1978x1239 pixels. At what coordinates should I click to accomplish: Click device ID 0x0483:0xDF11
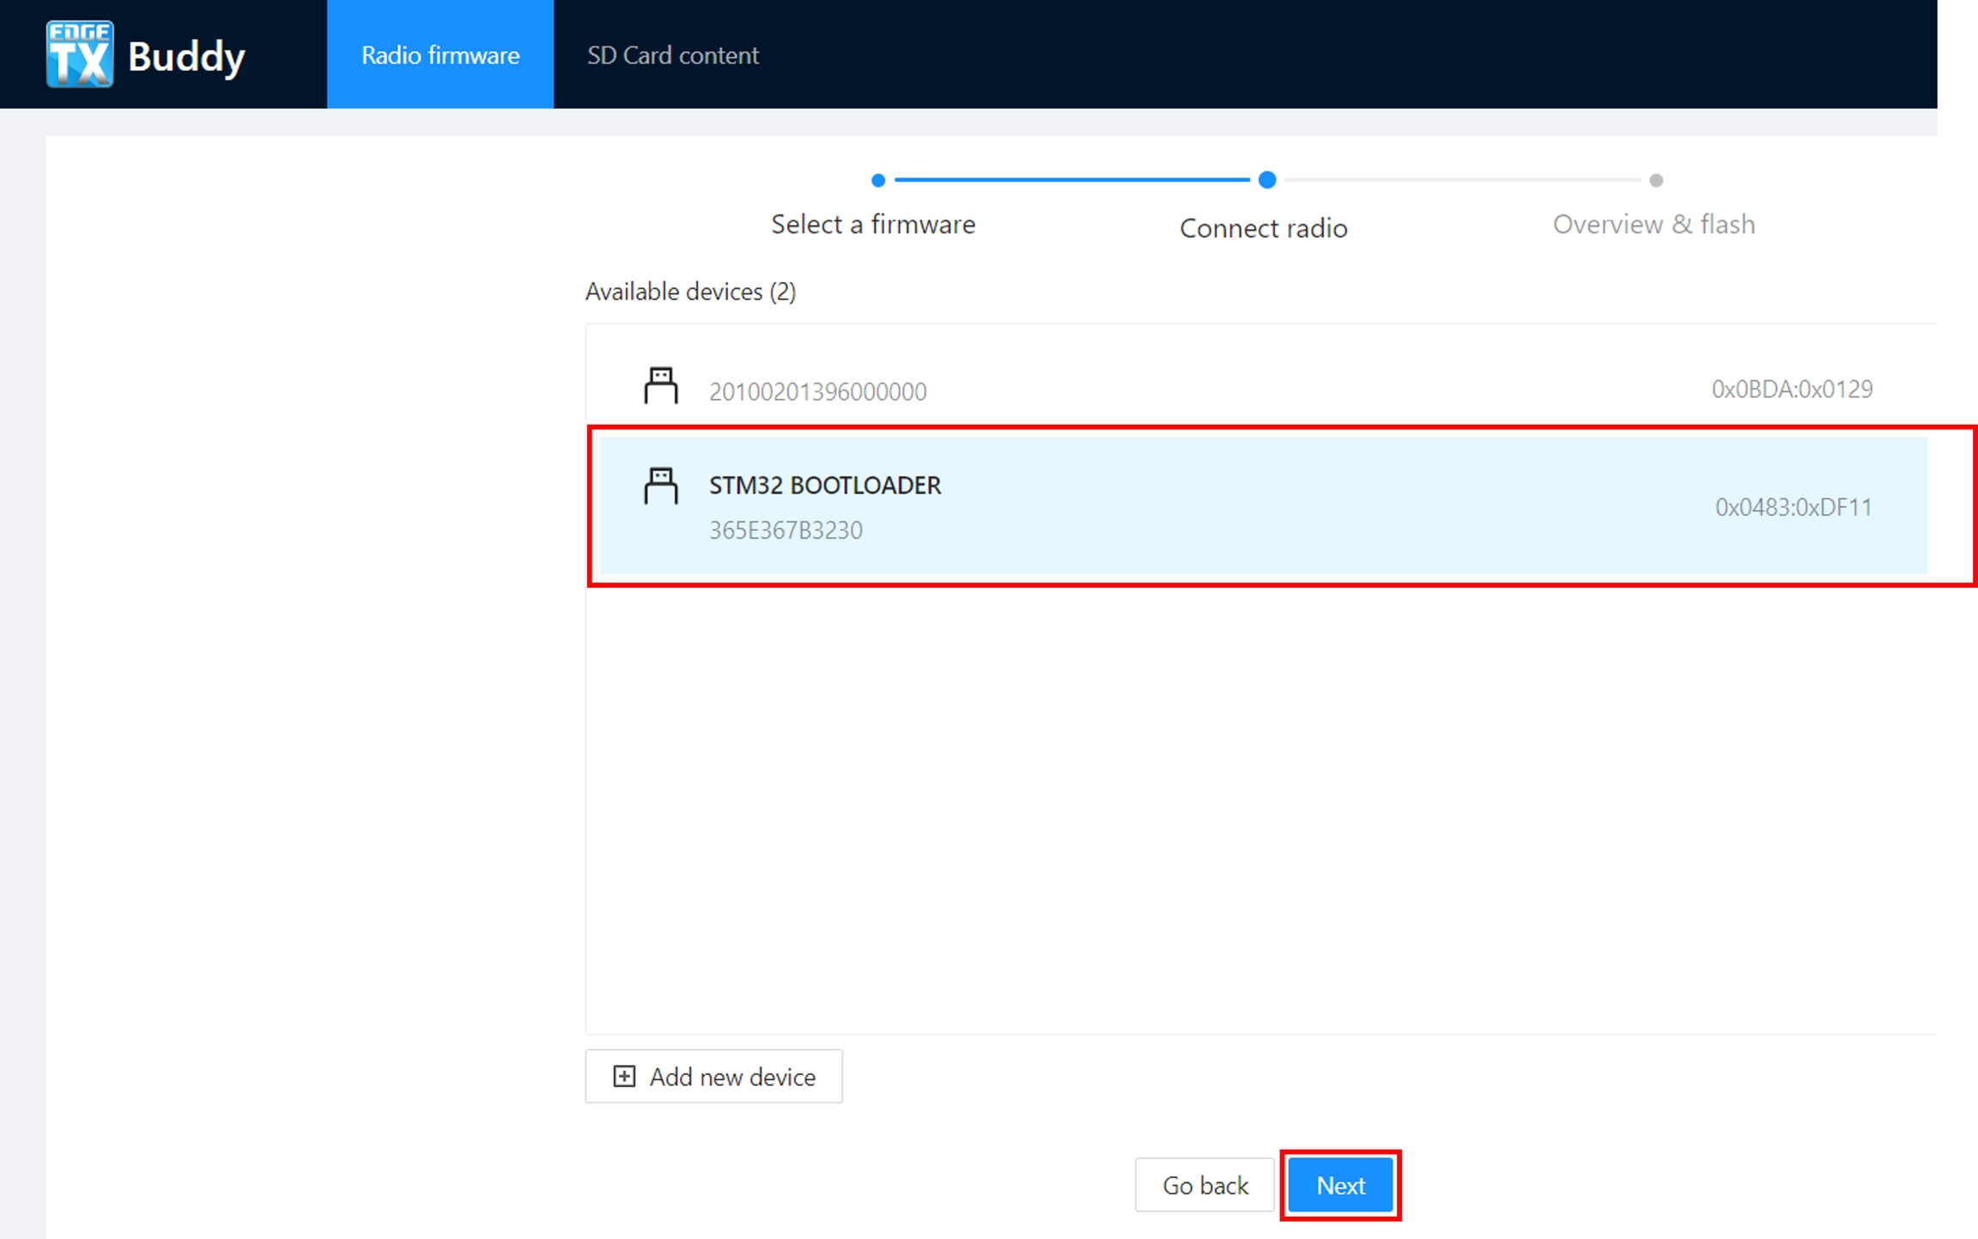1793,507
